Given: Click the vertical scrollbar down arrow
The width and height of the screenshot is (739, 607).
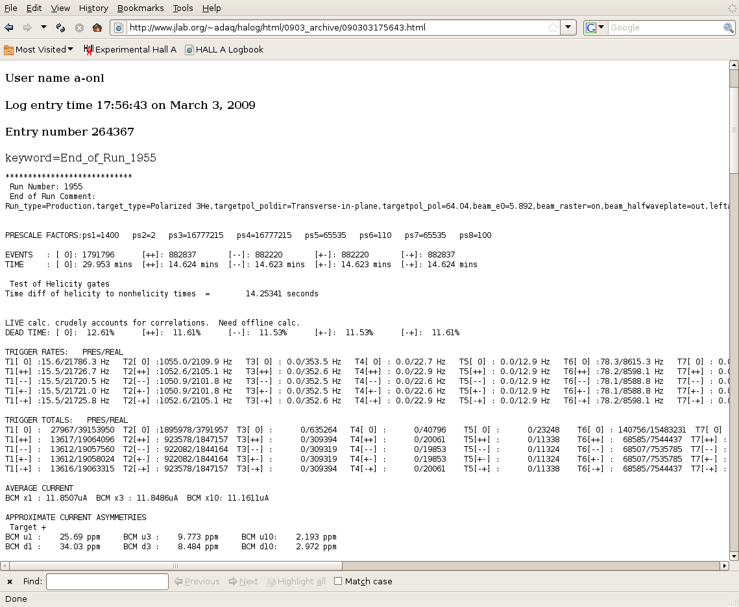Looking at the screenshot, I should 734,556.
